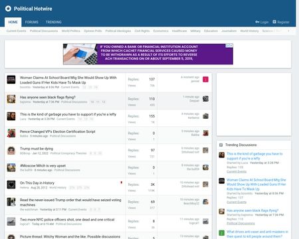Click green avatar next to 'What drives anti-vaxxer' trending item
The height and width of the screenshot is (239, 299).
pyautogui.click(x=222, y=233)
